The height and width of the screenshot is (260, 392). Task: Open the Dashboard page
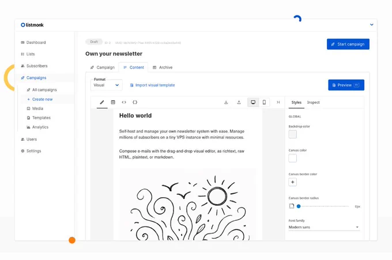click(36, 43)
